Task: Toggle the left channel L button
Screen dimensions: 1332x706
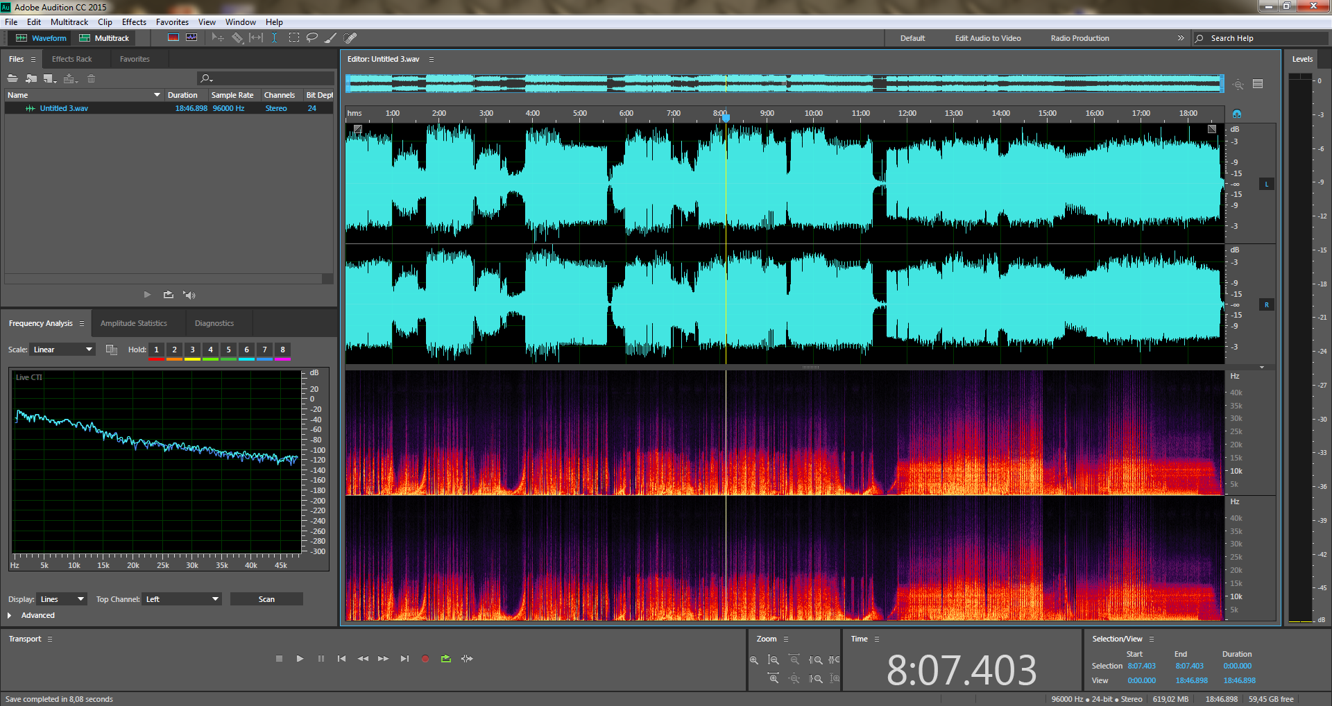Action: [1266, 184]
